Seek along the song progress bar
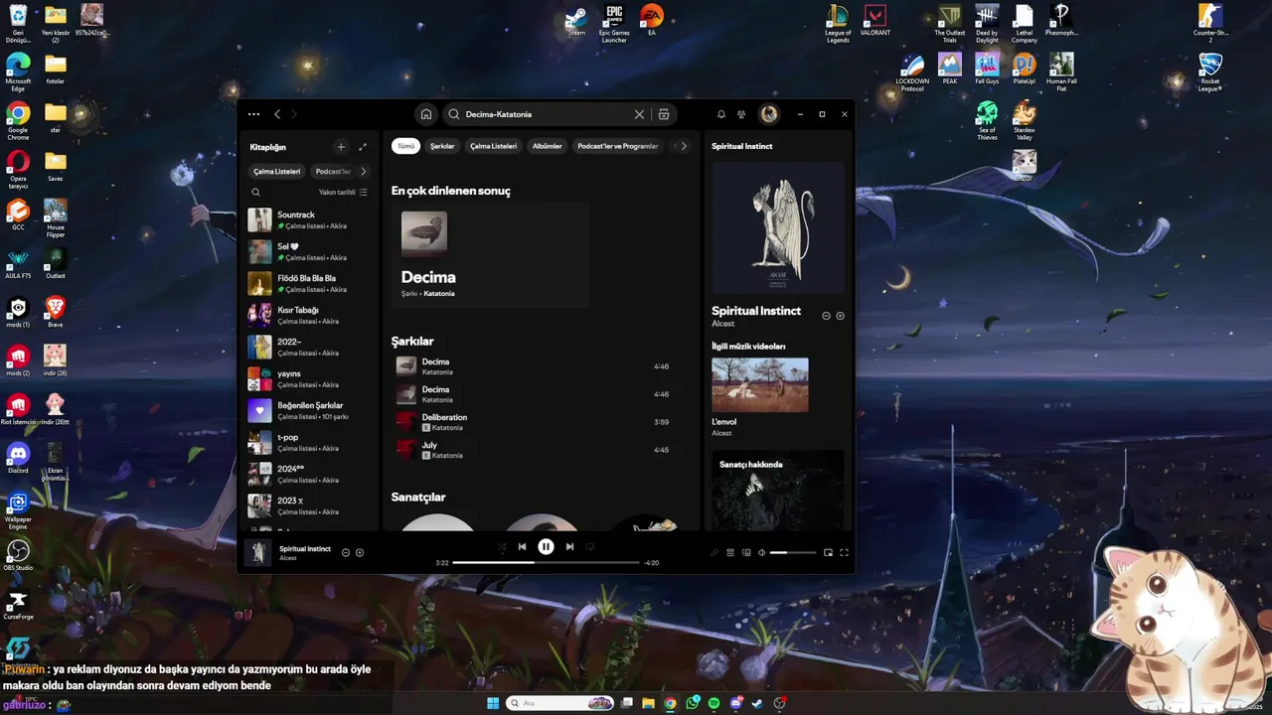The image size is (1272, 715). [546, 562]
